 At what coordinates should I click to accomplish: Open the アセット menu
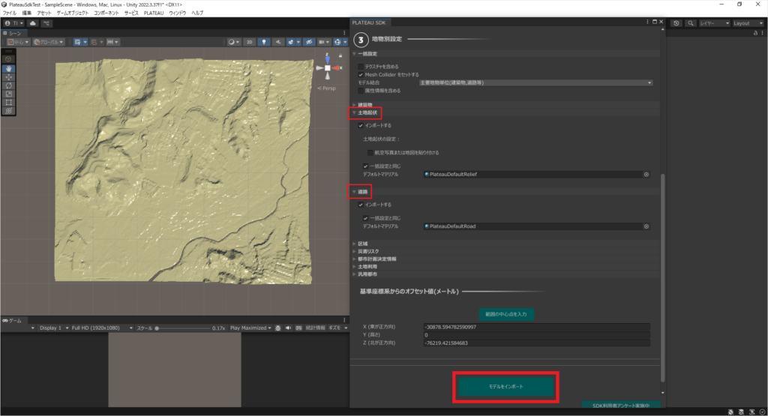tap(44, 13)
